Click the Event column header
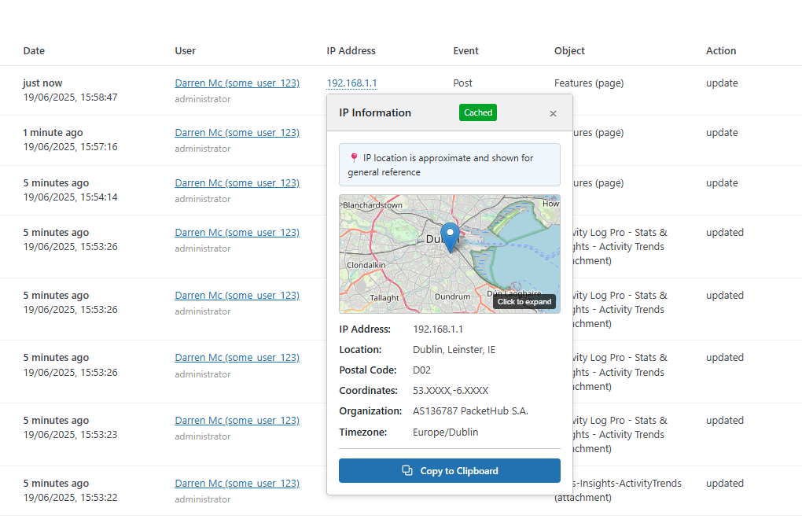The width and height of the screenshot is (802, 519). pos(465,50)
